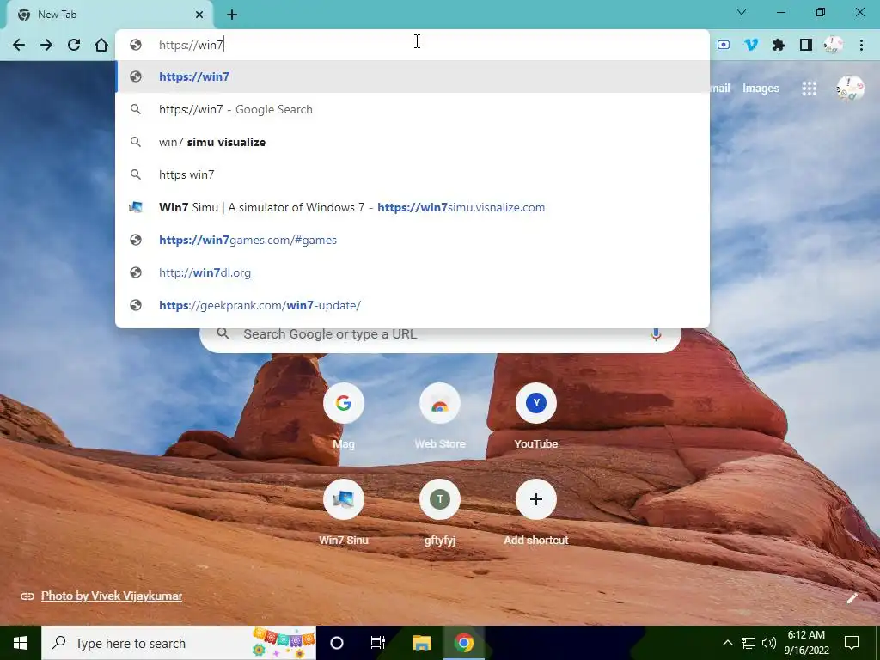Open the tab search chevron in title bar
880x660 pixels.
pyautogui.click(x=742, y=12)
